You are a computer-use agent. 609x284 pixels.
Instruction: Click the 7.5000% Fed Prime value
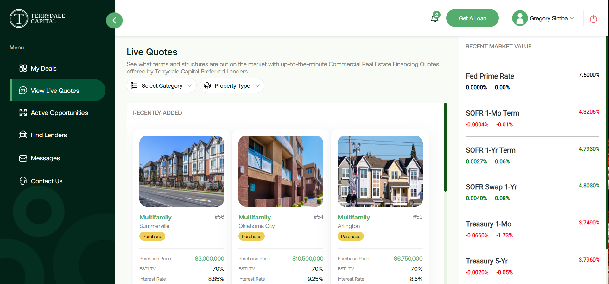[589, 75]
